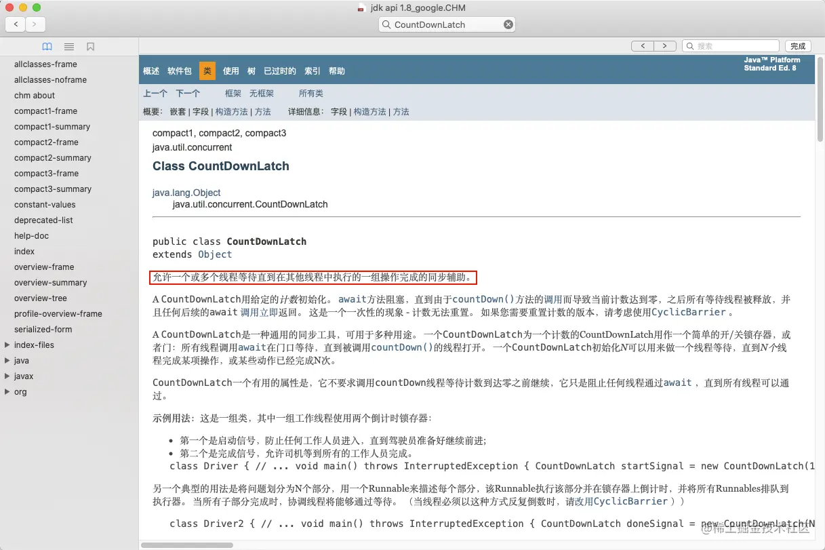Find previous match arrow button
825x550 pixels.
click(x=642, y=46)
